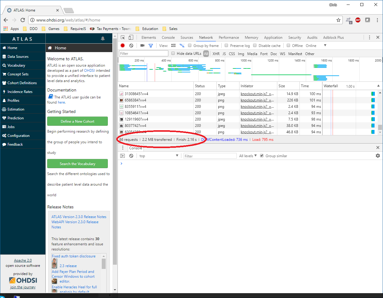The image size is (383, 298).
Task: Open Cohort Definitions in the ATLAS sidebar
Action: [x=23, y=83]
